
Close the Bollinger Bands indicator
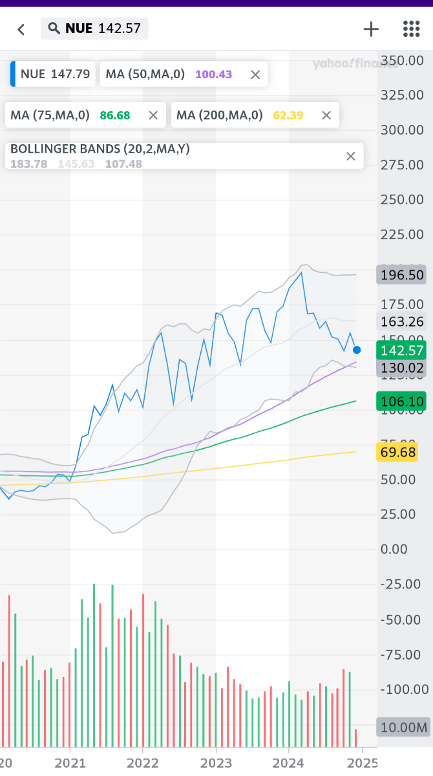(351, 156)
